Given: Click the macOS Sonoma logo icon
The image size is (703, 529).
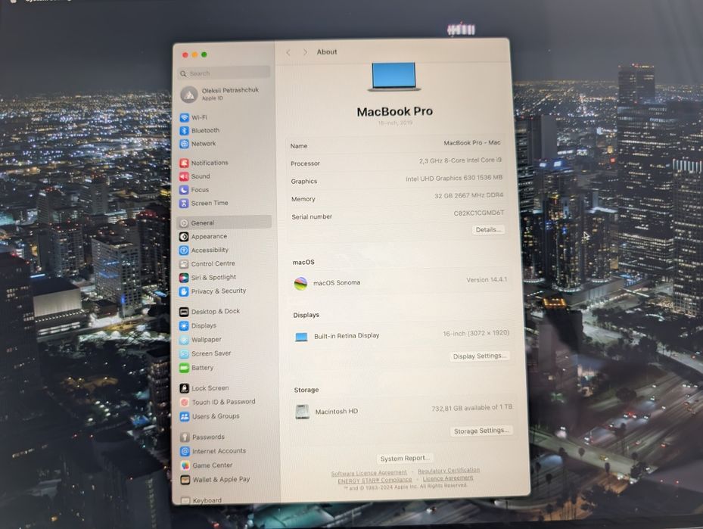Looking at the screenshot, I should 300,283.
